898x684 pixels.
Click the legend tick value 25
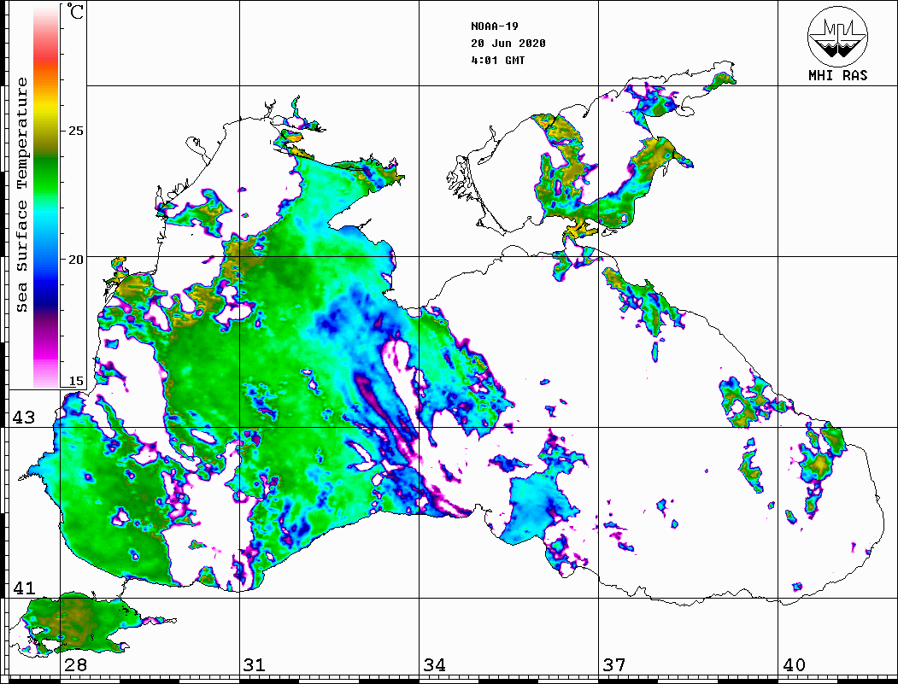75,131
